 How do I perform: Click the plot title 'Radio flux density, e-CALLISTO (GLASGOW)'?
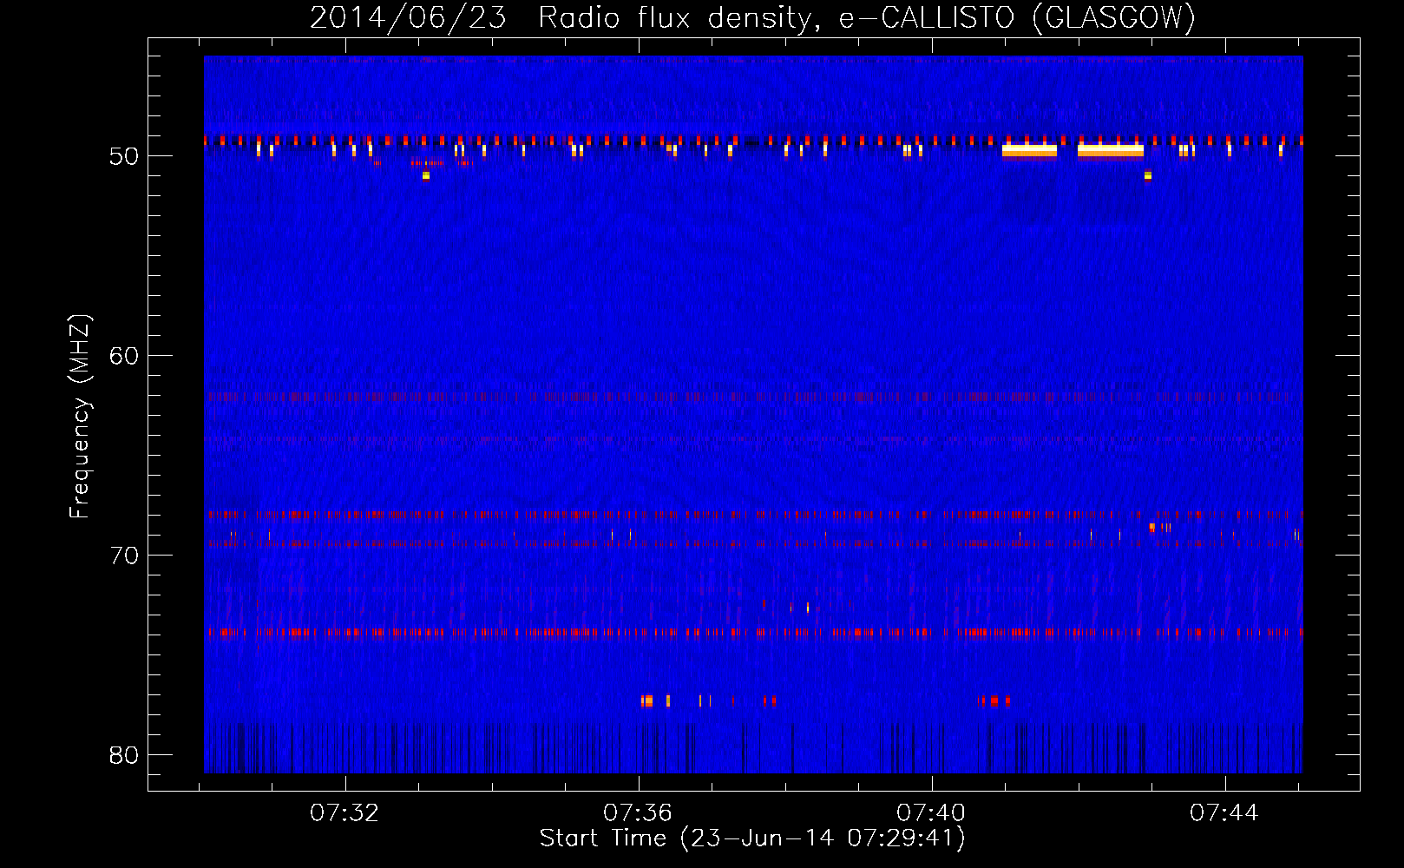point(867,17)
